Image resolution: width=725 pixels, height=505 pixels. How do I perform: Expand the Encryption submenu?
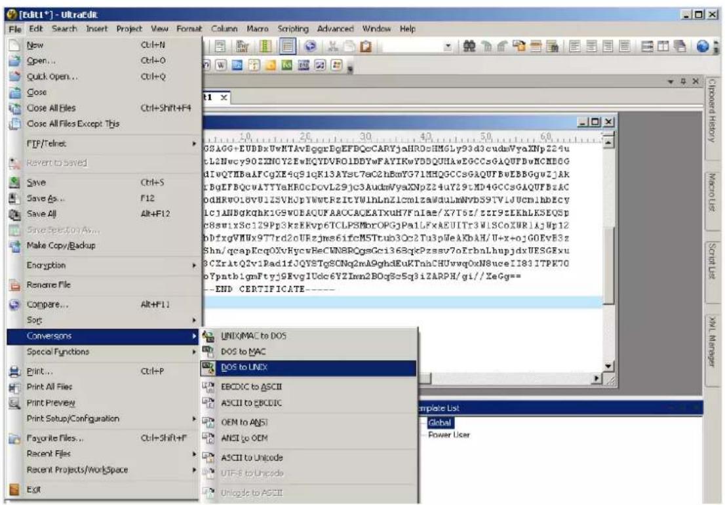104,266
